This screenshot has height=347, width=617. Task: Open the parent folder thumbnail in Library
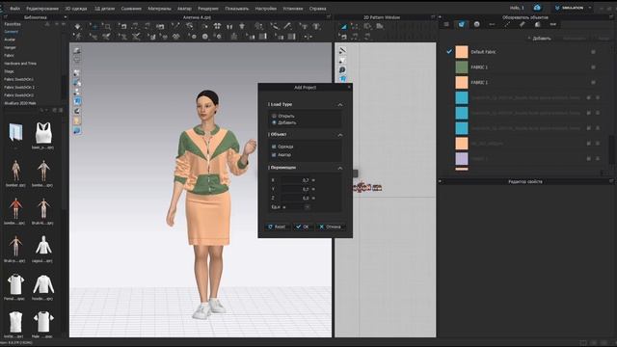pos(15,132)
